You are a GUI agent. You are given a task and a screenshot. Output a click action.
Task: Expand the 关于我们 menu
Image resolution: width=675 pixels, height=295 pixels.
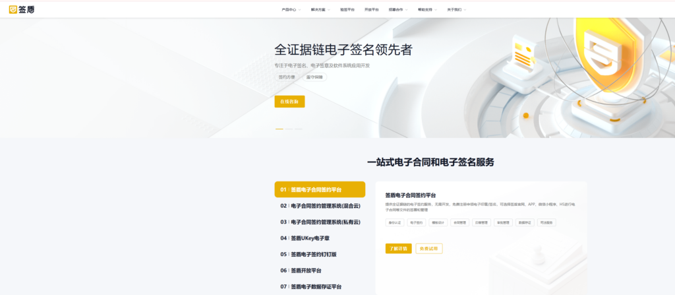pyautogui.click(x=456, y=10)
